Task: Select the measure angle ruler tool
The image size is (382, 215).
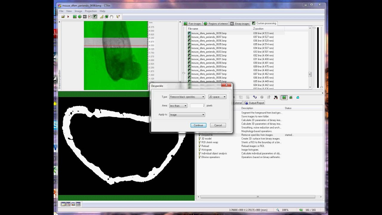Action: [102, 17]
